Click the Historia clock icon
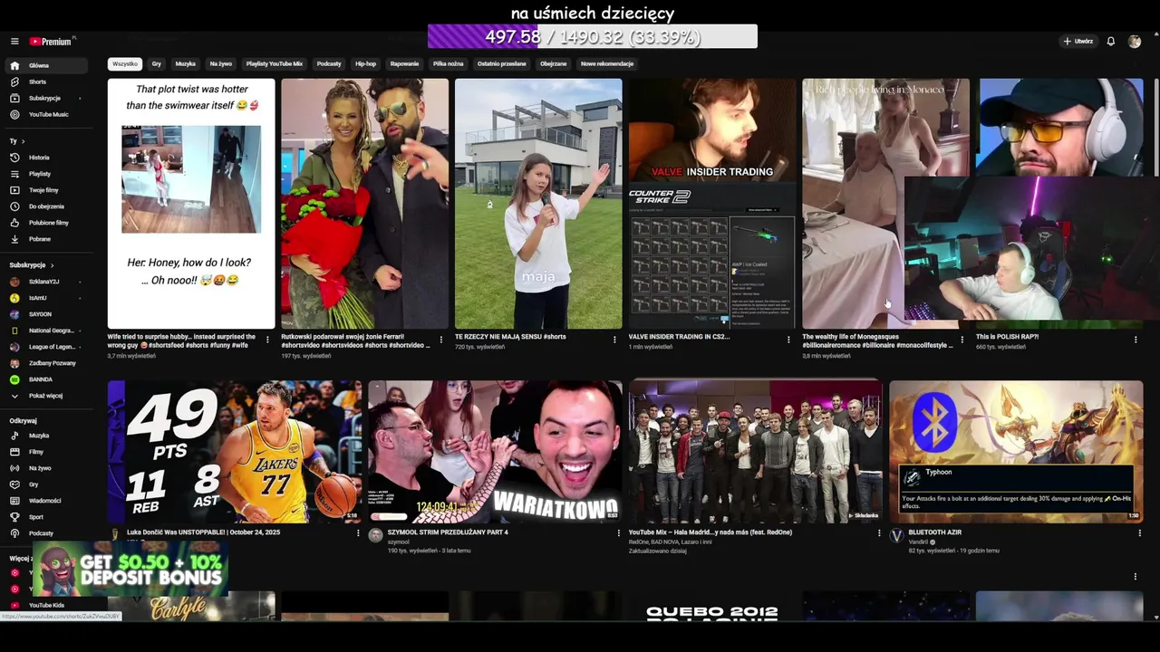The height and width of the screenshot is (652, 1160). (14, 158)
